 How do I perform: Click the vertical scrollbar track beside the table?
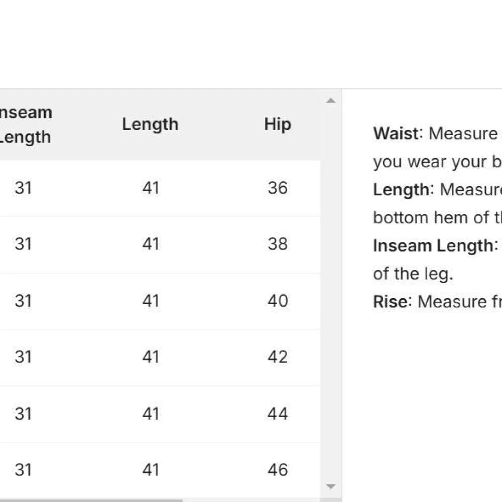point(330,291)
